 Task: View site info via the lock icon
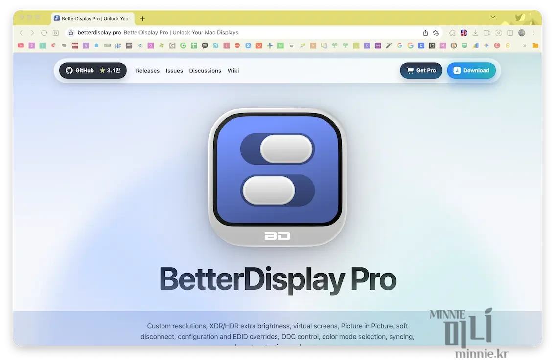(x=71, y=33)
